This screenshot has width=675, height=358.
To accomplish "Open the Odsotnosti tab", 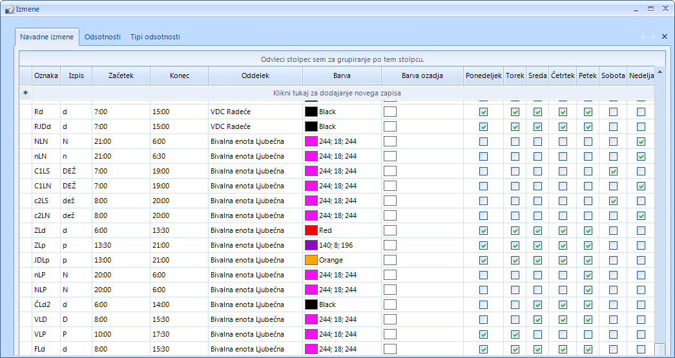I will click(x=103, y=37).
